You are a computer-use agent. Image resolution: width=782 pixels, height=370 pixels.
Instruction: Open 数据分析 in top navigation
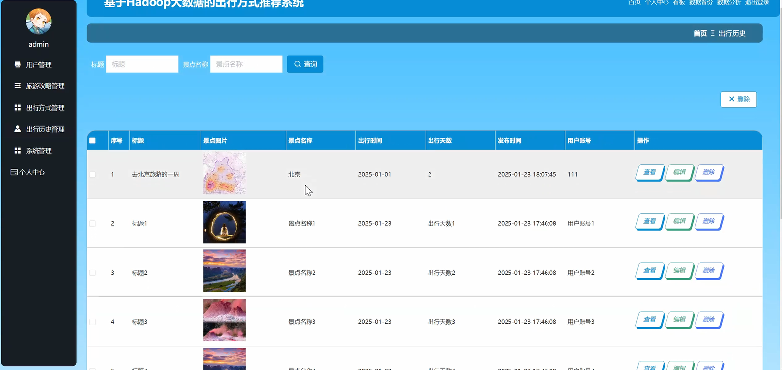(729, 2)
